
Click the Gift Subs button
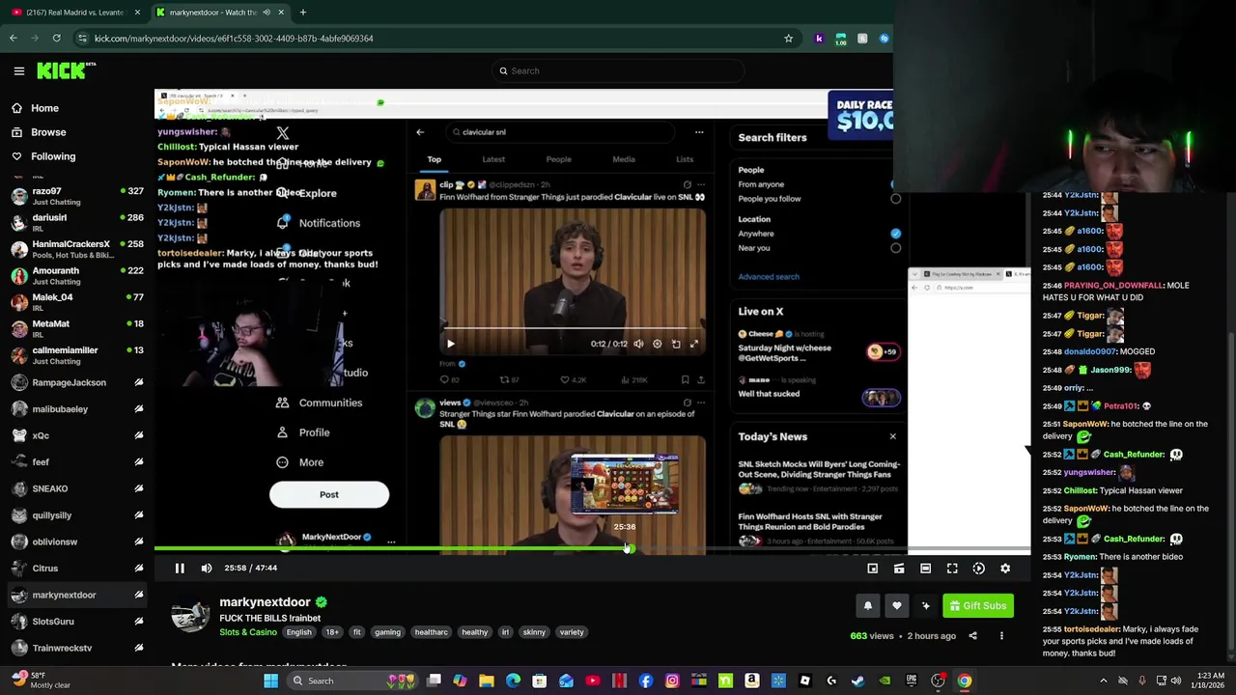coord(977,606)
